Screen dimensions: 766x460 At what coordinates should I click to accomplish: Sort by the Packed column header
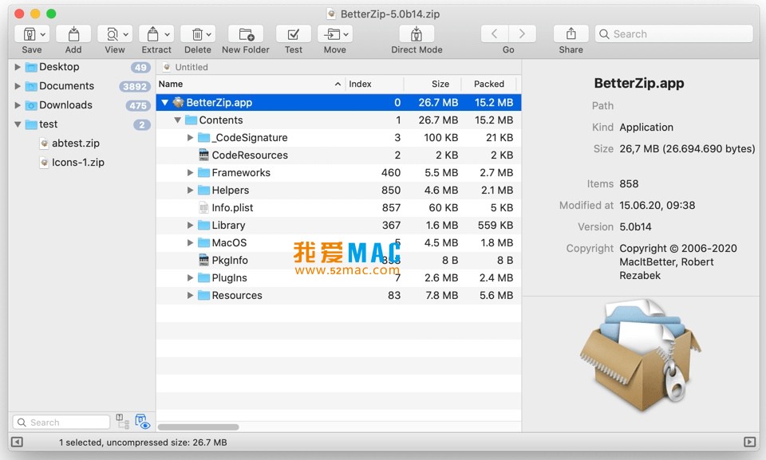[x=489, y=84]
